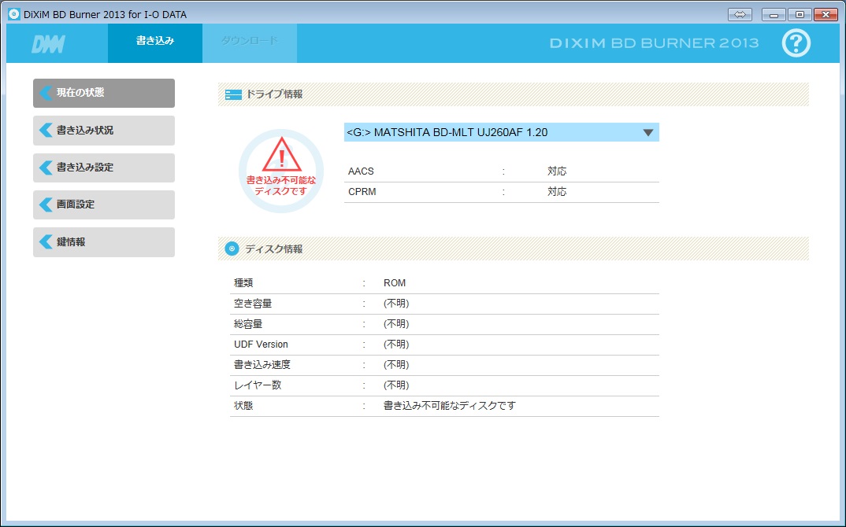The height and width of the screenshot is (527, 846).
Task: Open the 画面設定 sidebar item
Action: (104, 205)
